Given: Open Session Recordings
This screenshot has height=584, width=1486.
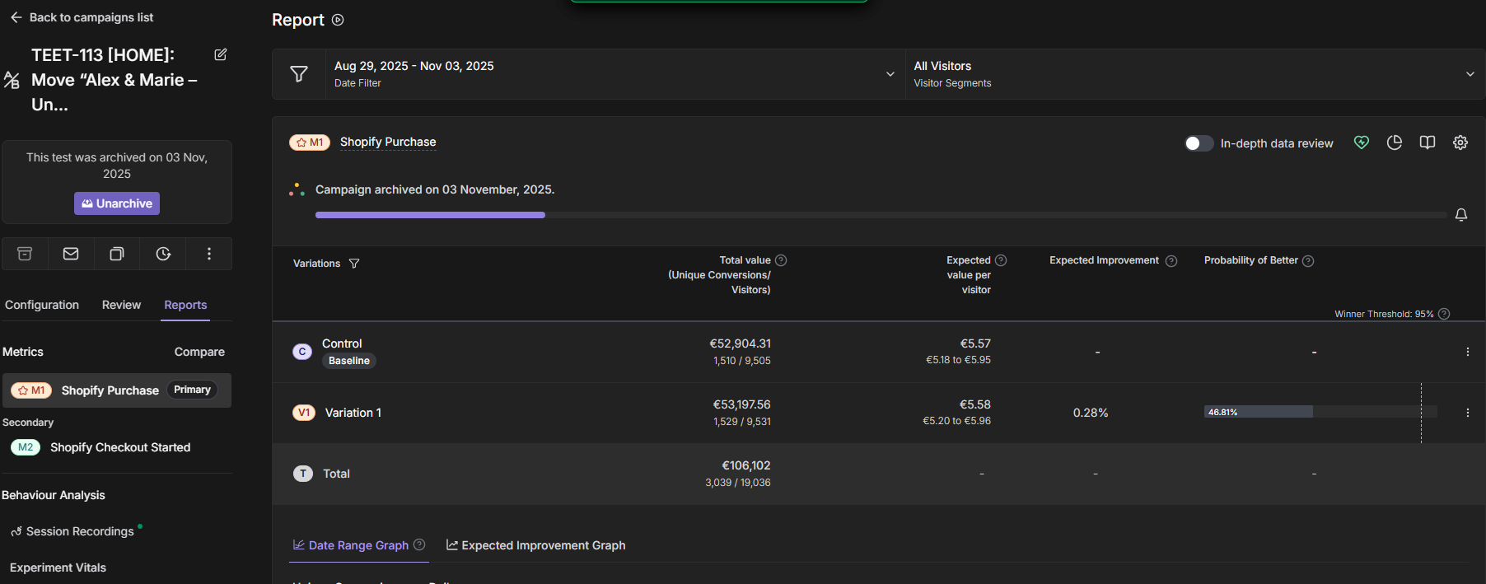Looking at the screenshot, I should pyautogui.click(x=80, y=531).
